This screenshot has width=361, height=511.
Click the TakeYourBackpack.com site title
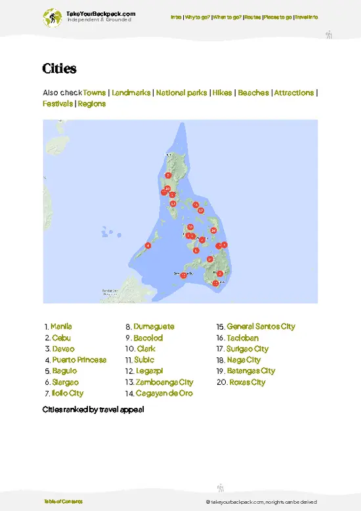(100, 14)
